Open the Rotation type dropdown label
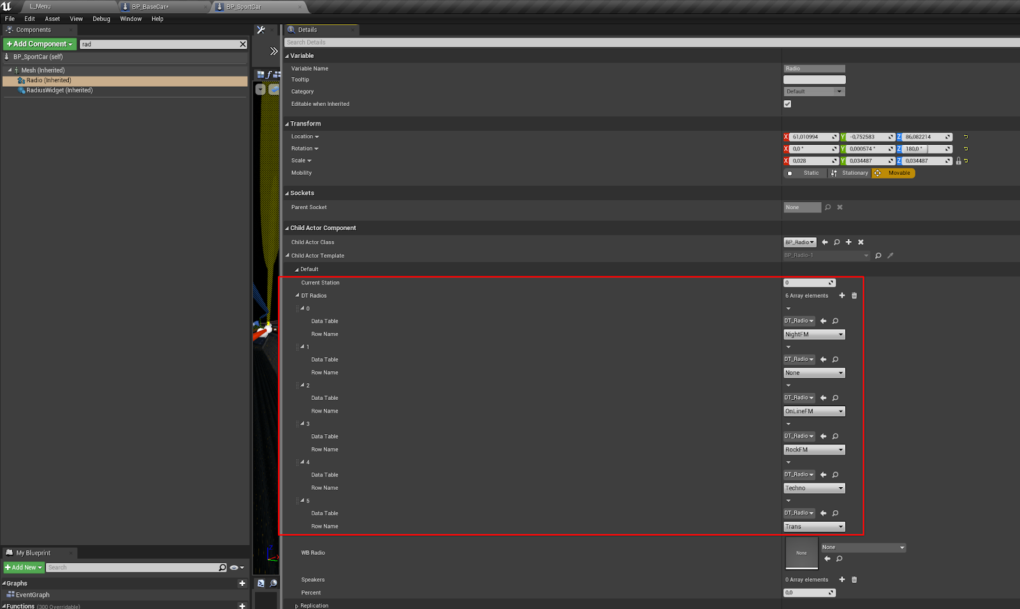 tap(305, 149)
